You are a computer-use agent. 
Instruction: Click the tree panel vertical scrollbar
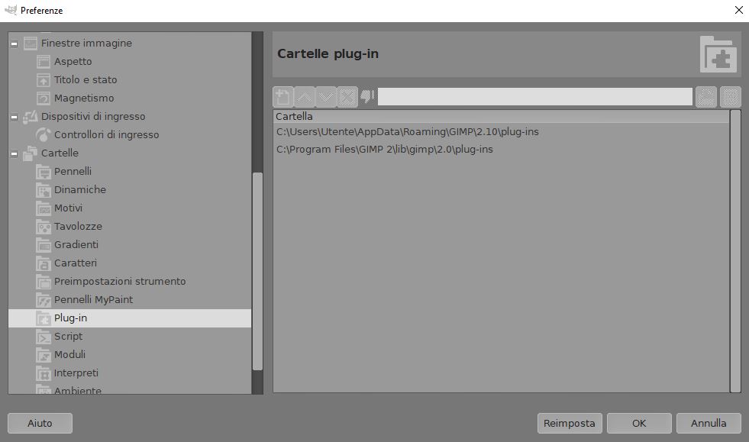click(x=257, y=271)
